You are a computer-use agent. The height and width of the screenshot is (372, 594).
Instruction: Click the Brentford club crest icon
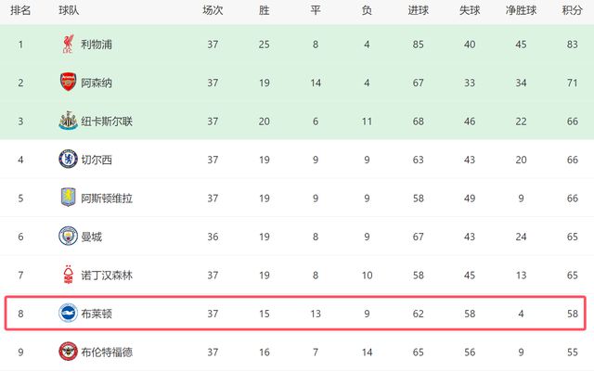coord(67,353)
